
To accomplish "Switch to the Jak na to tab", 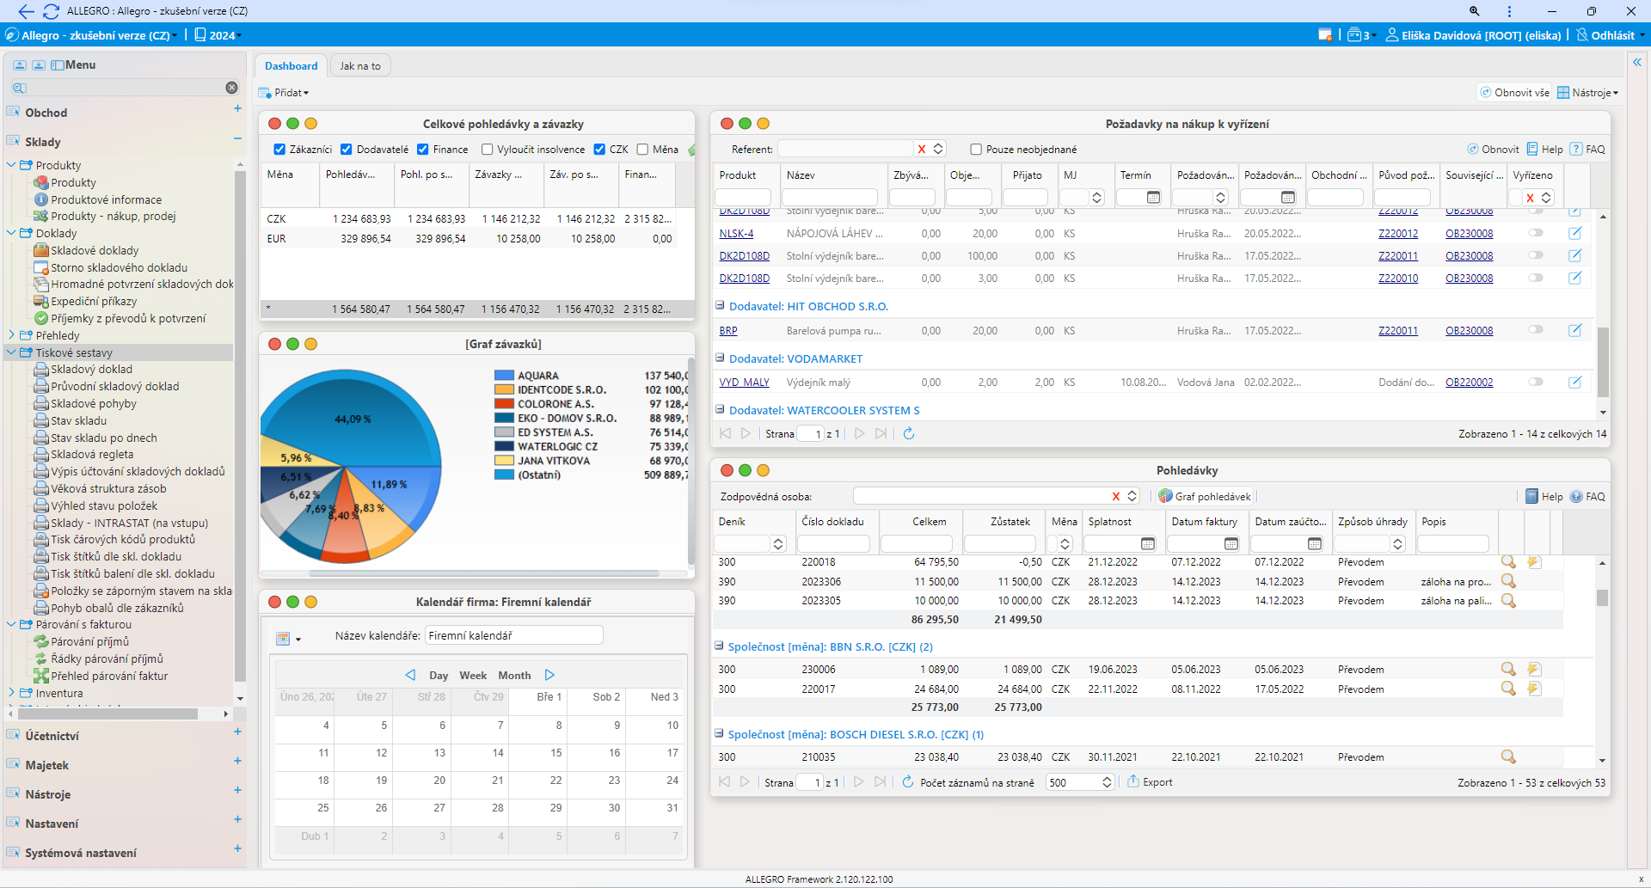I will pos(359,66).
